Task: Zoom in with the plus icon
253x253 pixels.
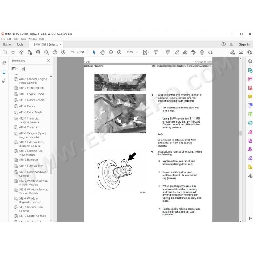Action: pyautogui.click(x=119, y=52)
